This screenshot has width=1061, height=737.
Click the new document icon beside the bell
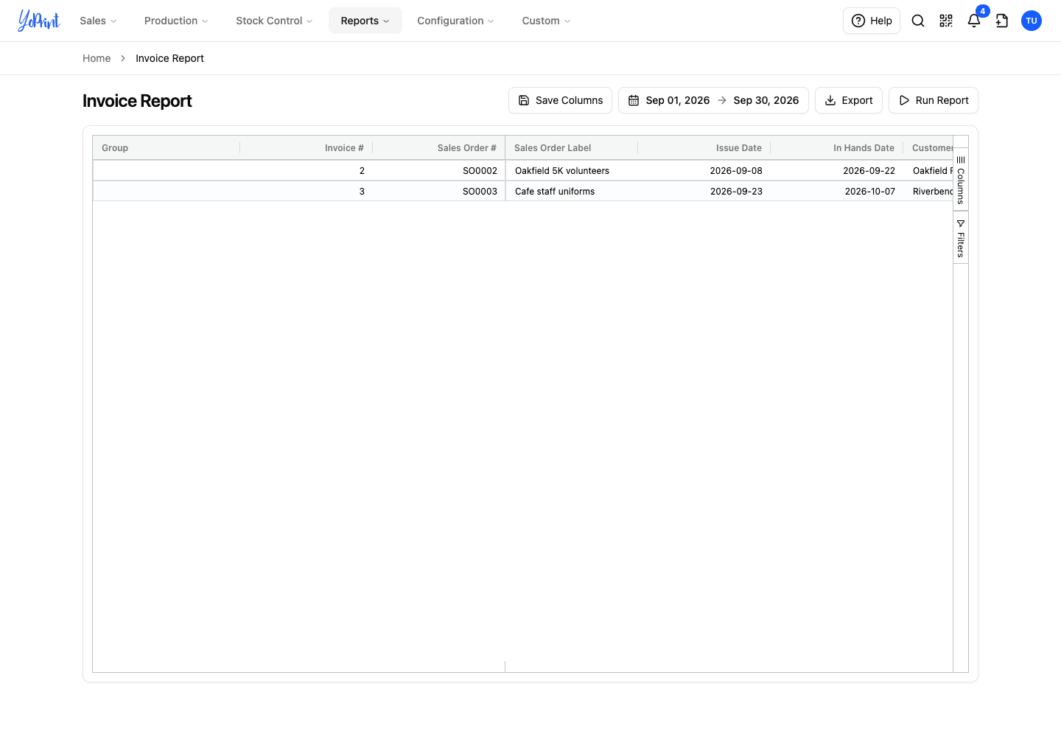click(1002, 21)
